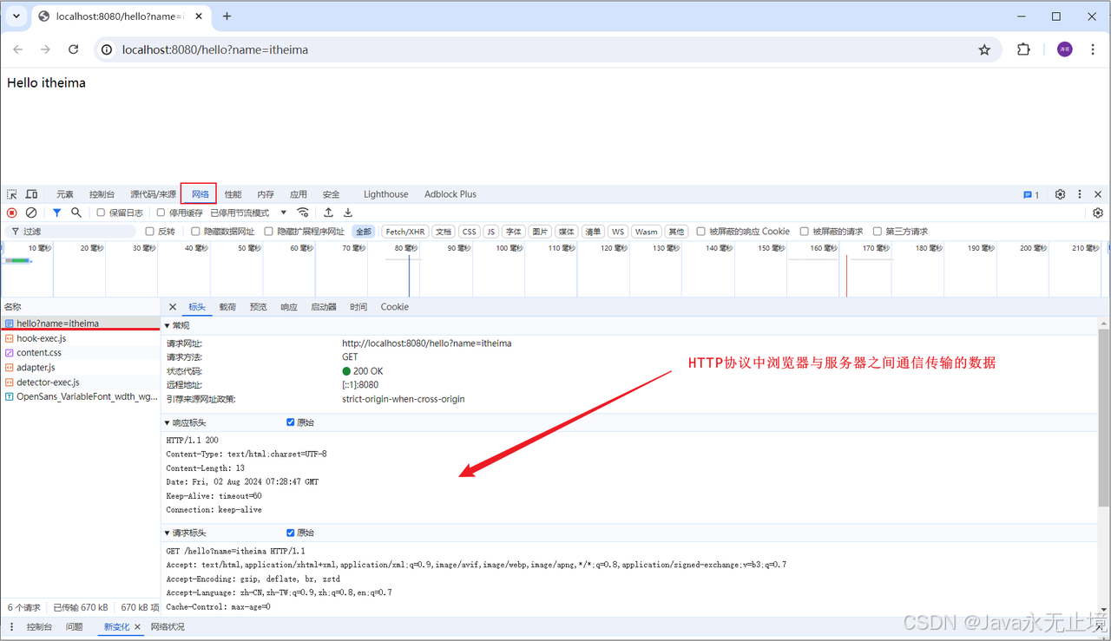Click the details pane vertical scrollbar
Screen dimensions: 1111x641
(x=1103, y=416)
